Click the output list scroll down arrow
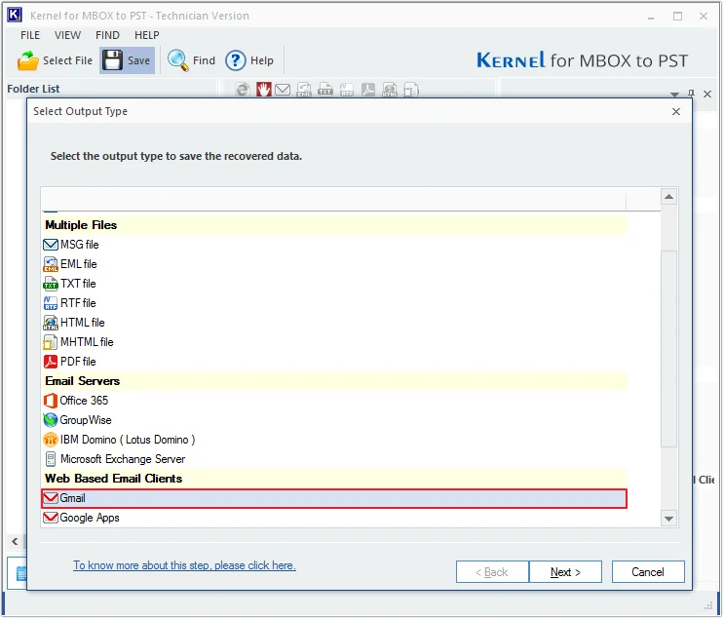This screenshot has height=619, width=724. tap(668, 519)
